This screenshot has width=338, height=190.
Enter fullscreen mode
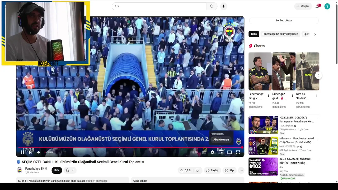(x=238, y=152)
